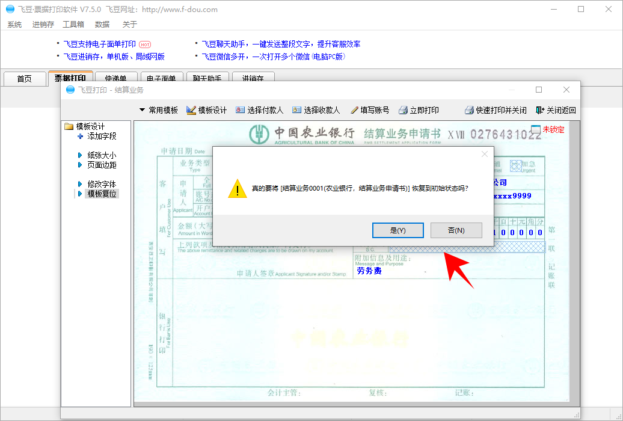Open the 飞豆支持电子面单打印 link
Viewport: 623px width, 421px height.
tap(100, 44)
